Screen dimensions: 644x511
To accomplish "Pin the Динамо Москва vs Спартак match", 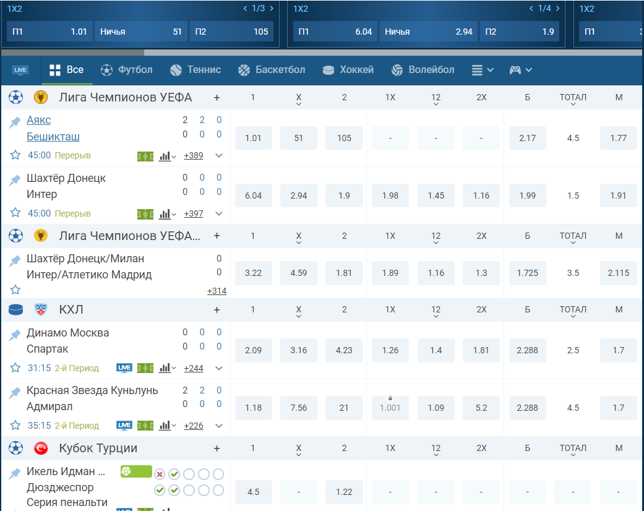I will (15, 335).
